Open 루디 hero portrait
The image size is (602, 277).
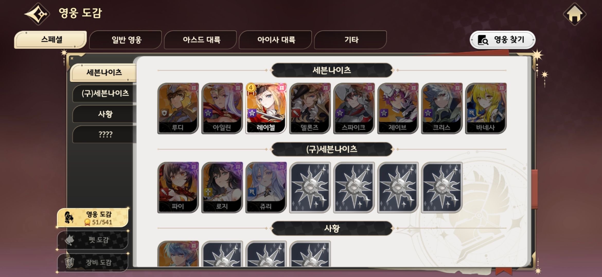click(178, 108)
